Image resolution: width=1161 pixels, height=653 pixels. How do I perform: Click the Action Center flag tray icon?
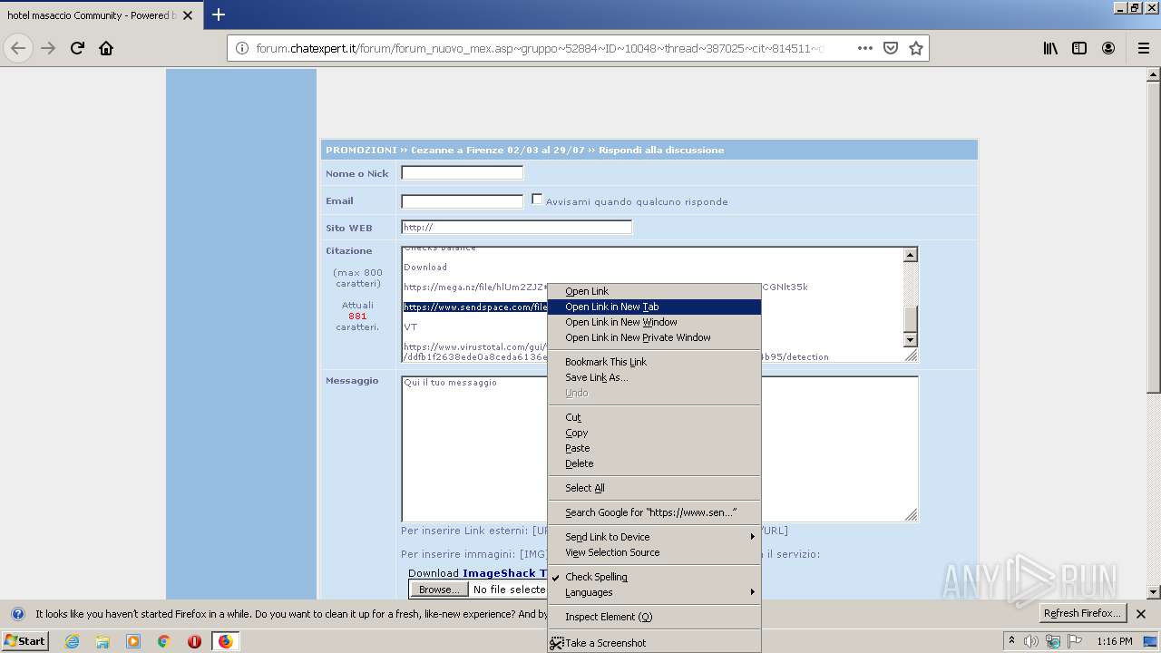pos(1074,641)
